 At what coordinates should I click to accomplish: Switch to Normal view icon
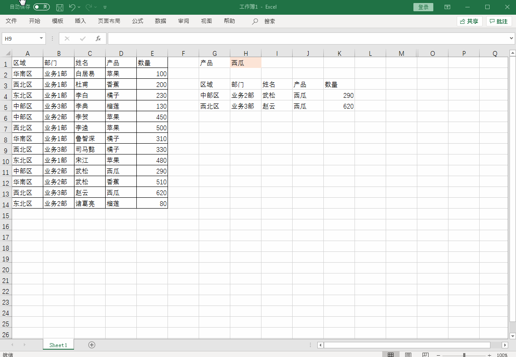(390, 354)
